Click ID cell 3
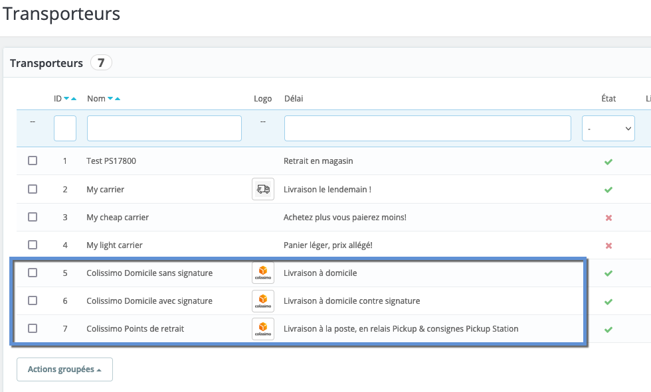The image size is (651, 392). point(65,217)
